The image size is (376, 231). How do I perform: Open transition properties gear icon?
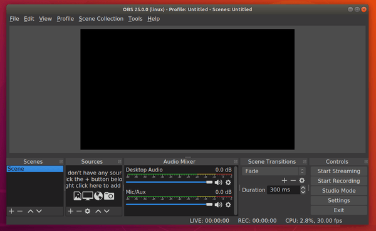(302, 180)
